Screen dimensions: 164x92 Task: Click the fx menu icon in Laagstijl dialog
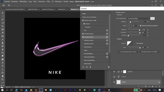pyautogui.click(x=84, y=67)
